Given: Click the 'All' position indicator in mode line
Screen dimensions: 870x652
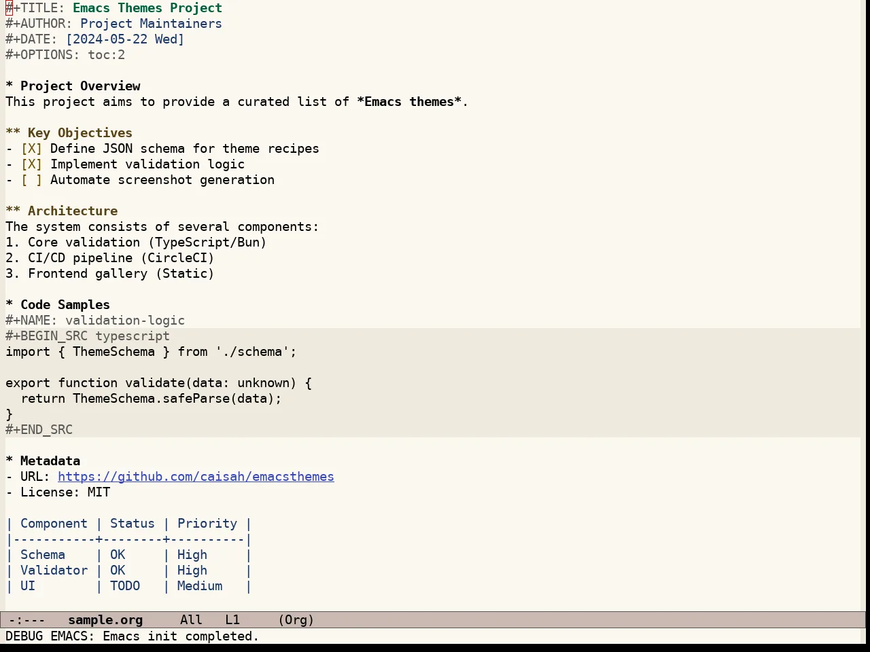Looking at the screenshot, I should point(191,620).
